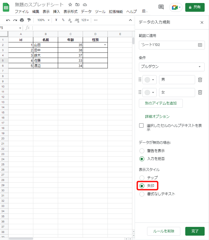Open the データ menu

click(86, 12)
